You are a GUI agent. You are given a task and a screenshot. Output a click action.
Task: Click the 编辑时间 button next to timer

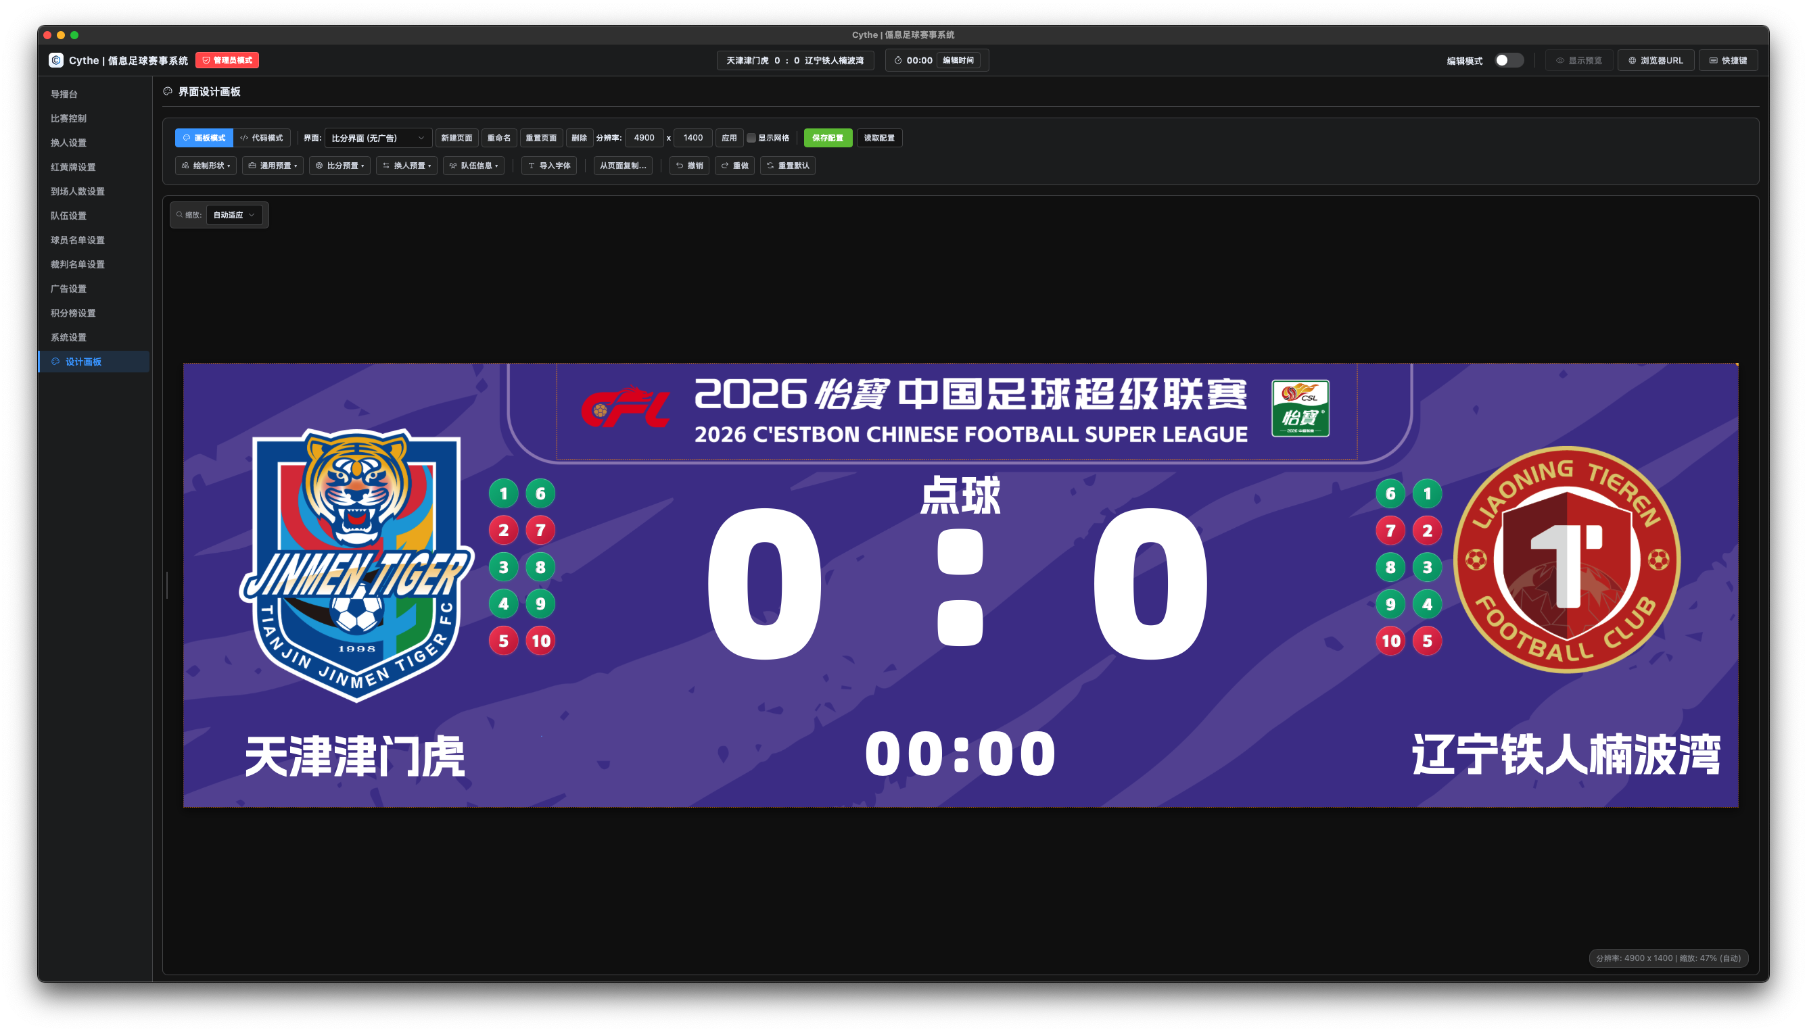(958, 60)
